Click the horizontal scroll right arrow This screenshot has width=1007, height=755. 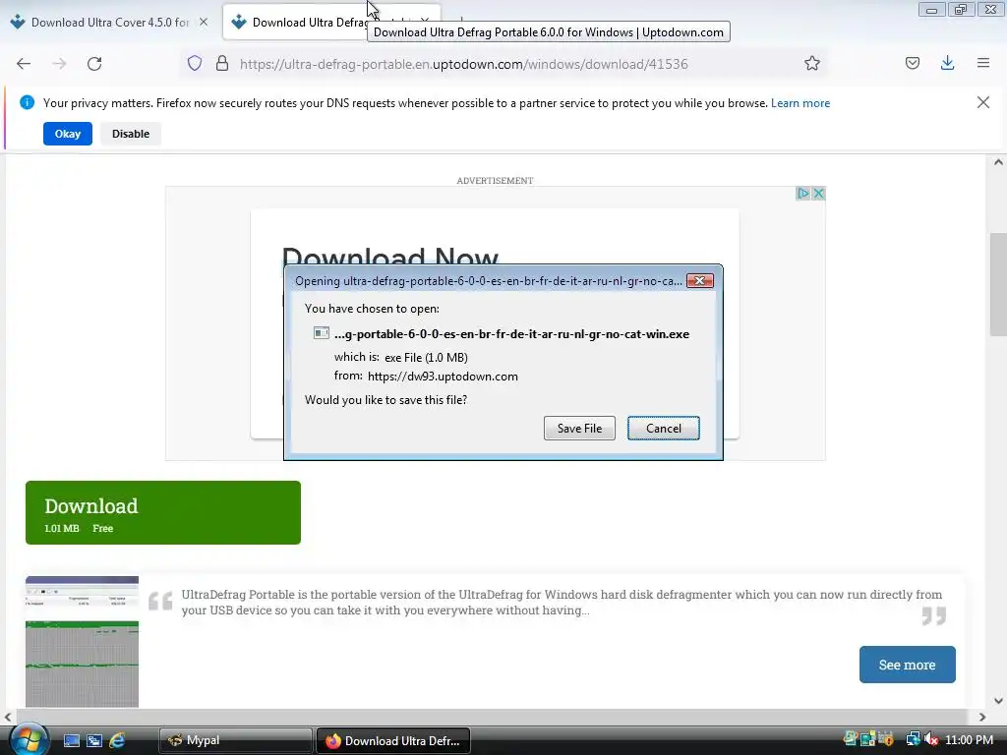pos(982,717)
